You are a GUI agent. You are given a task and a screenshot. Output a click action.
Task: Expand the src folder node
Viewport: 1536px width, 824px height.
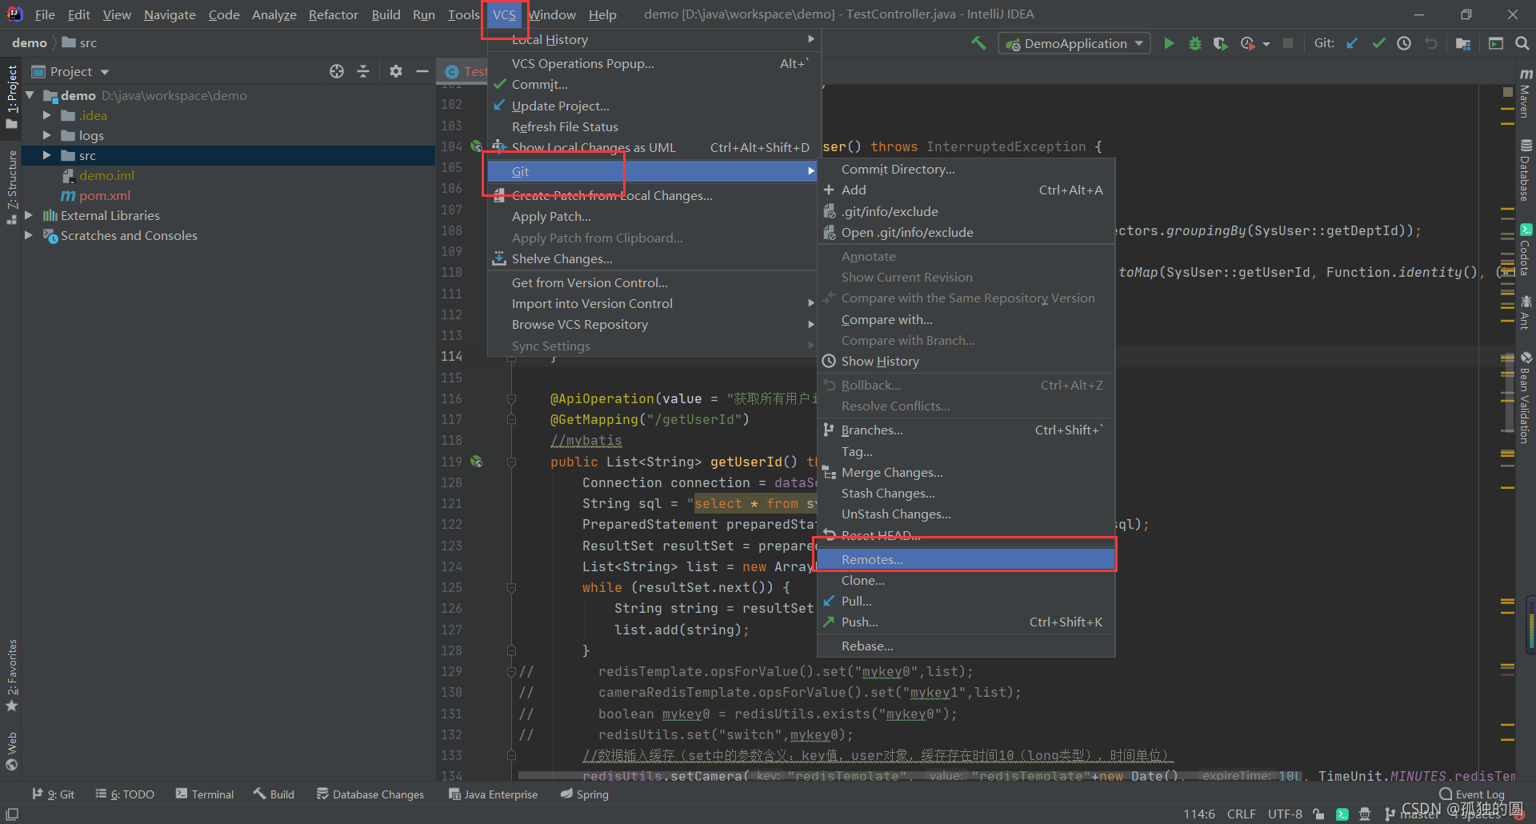(46, 155)
